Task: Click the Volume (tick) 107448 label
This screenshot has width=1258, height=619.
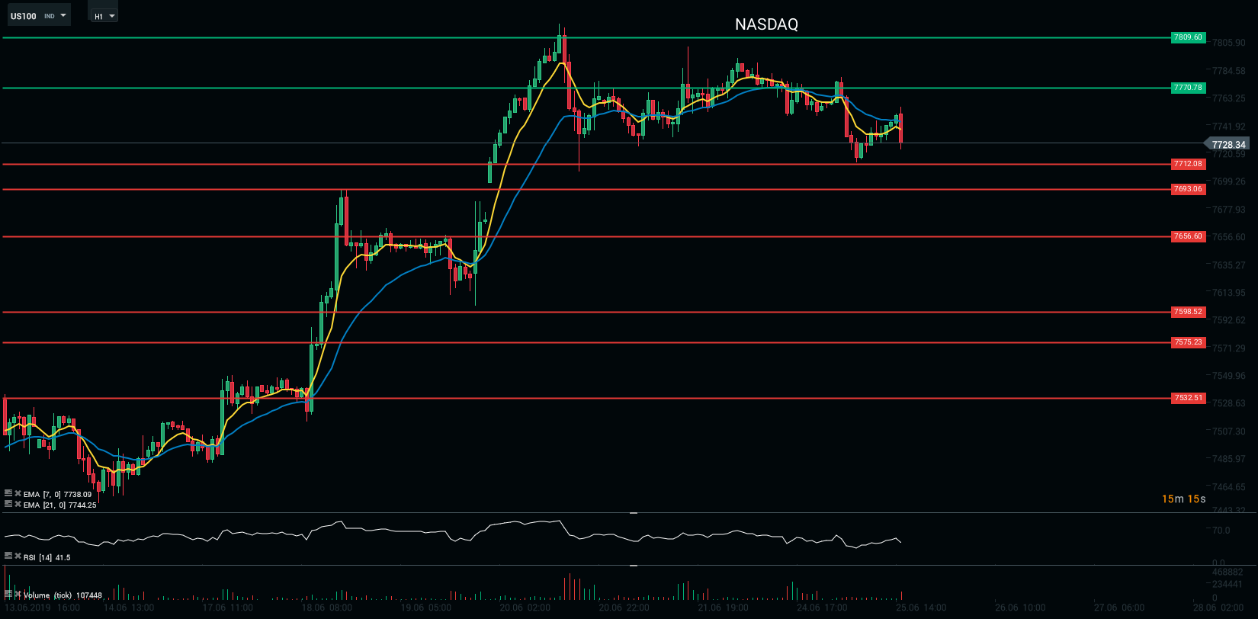Action: [x=63, y=595]
